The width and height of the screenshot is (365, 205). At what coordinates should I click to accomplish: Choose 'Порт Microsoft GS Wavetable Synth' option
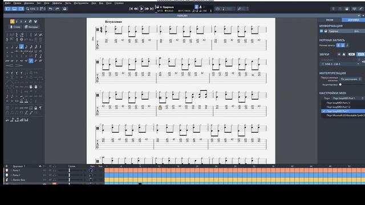(343, 116)
